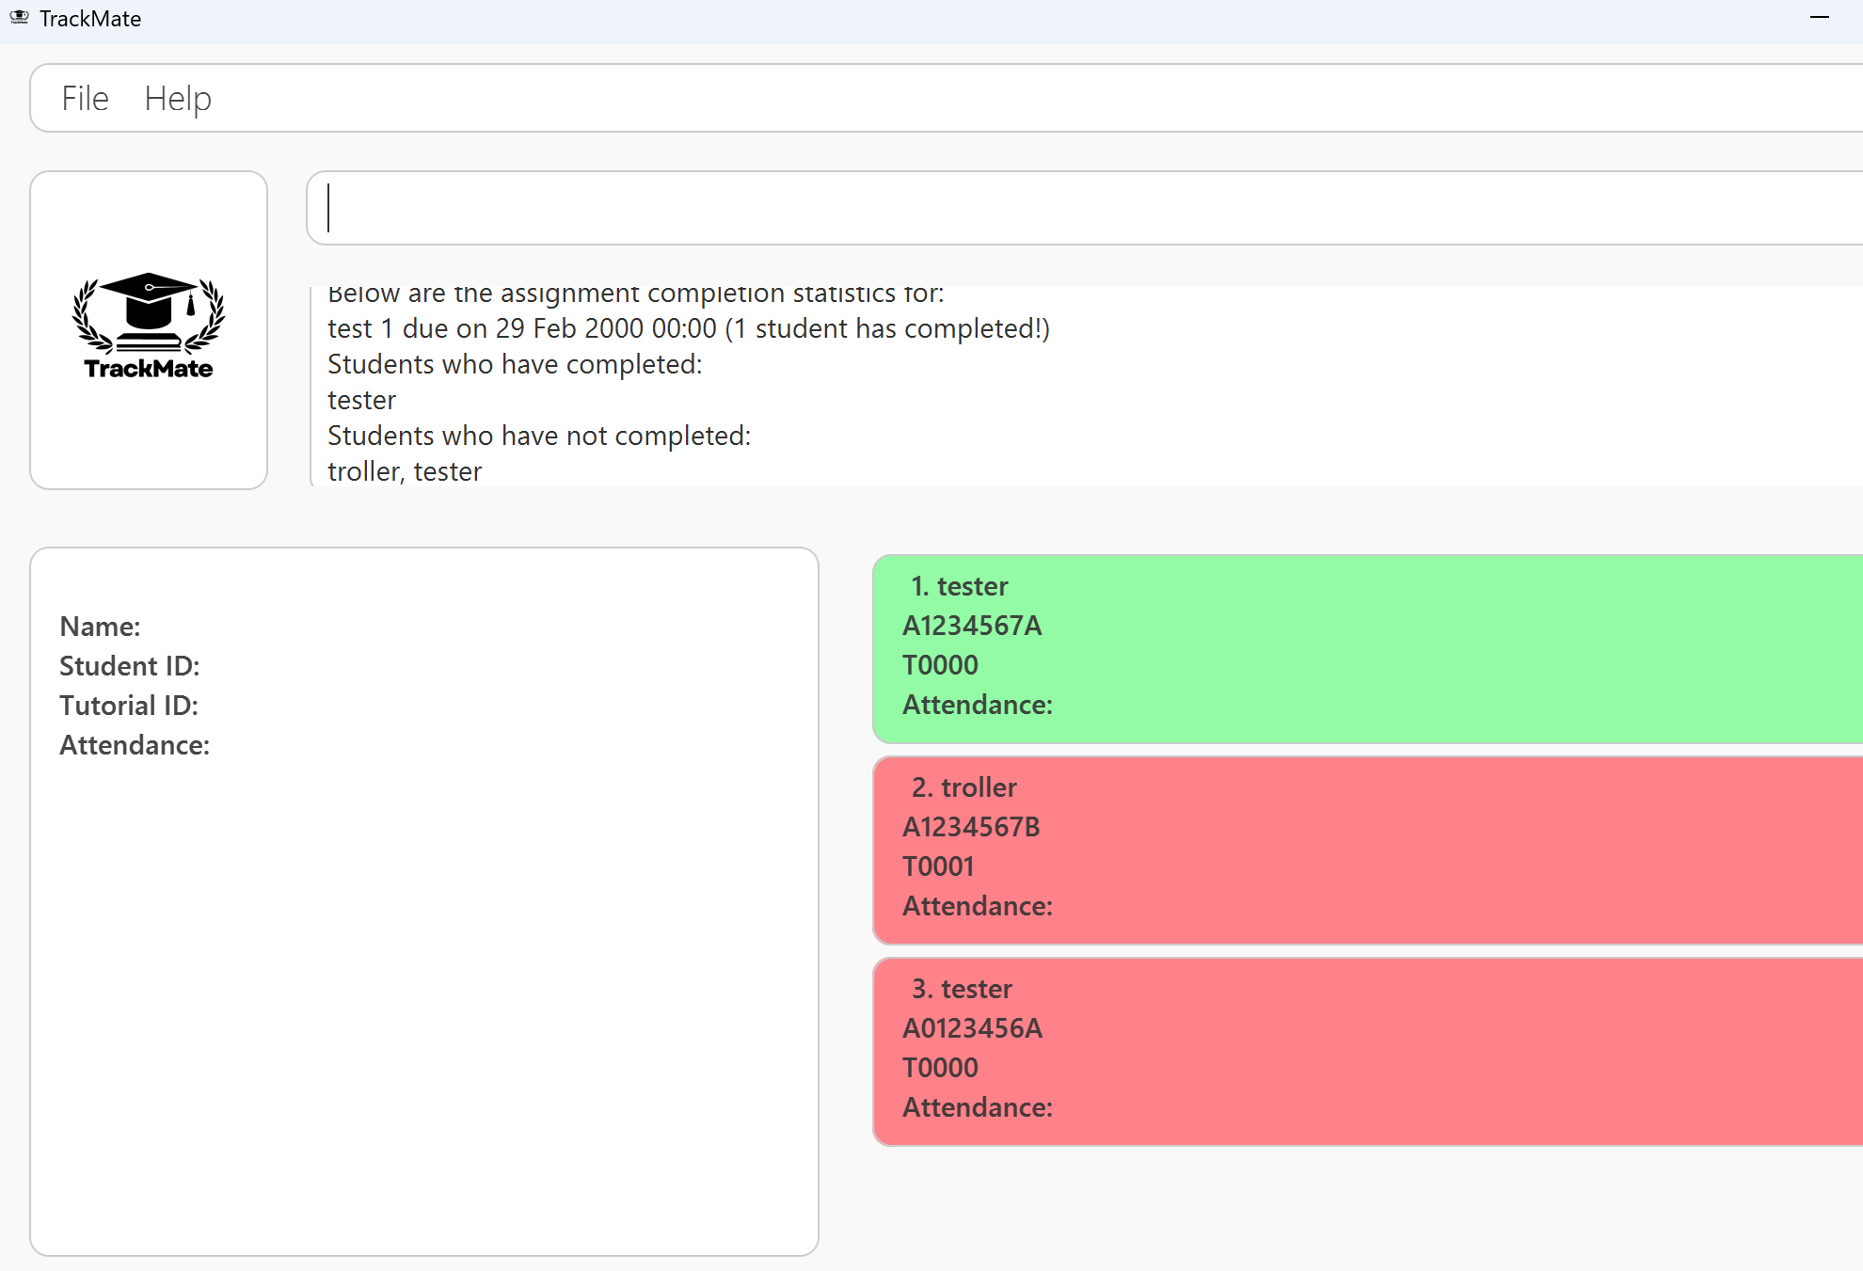Minimize the TrackMate window
1863x1271 pixels.
click(x=1819, y=18)
